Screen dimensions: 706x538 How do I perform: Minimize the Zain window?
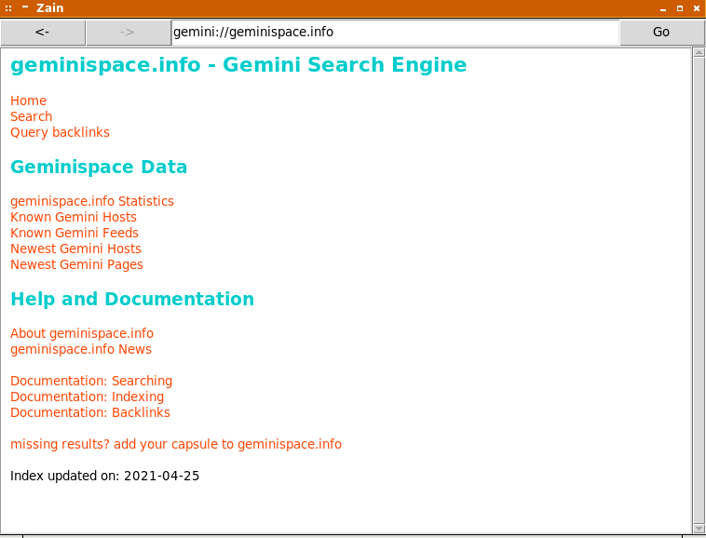[663, 8]
